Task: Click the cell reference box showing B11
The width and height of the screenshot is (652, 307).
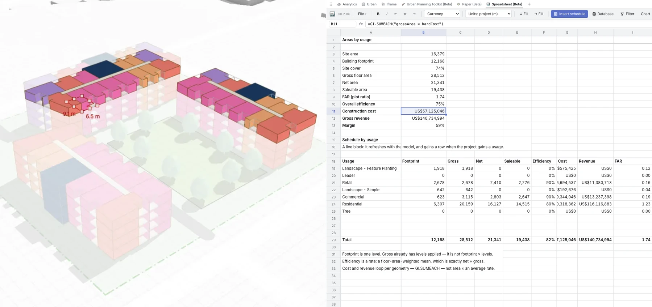Action: click(342, 24)
